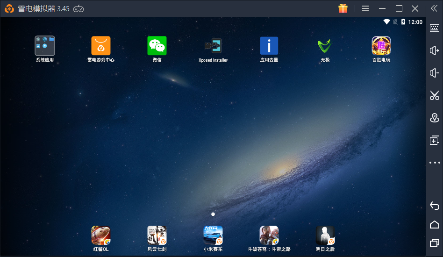Open the 百胜电玩 game

point(381,46)
